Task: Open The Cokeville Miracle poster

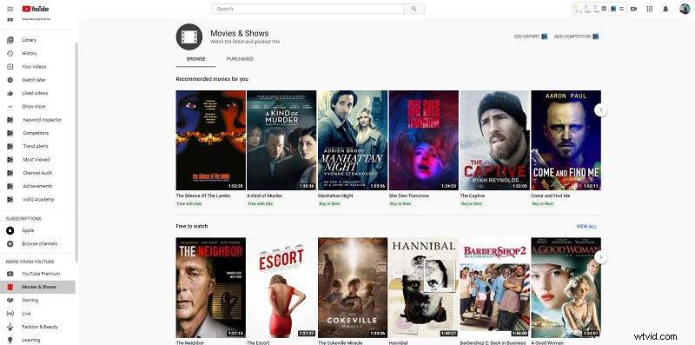Action: tap(353, 288)
